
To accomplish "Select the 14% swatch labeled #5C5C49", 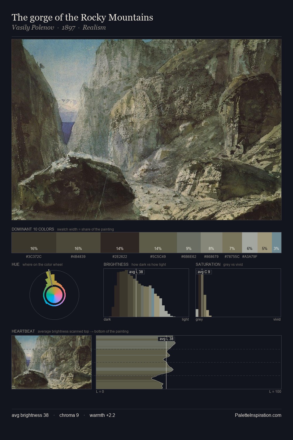I will tap(158, 243).
